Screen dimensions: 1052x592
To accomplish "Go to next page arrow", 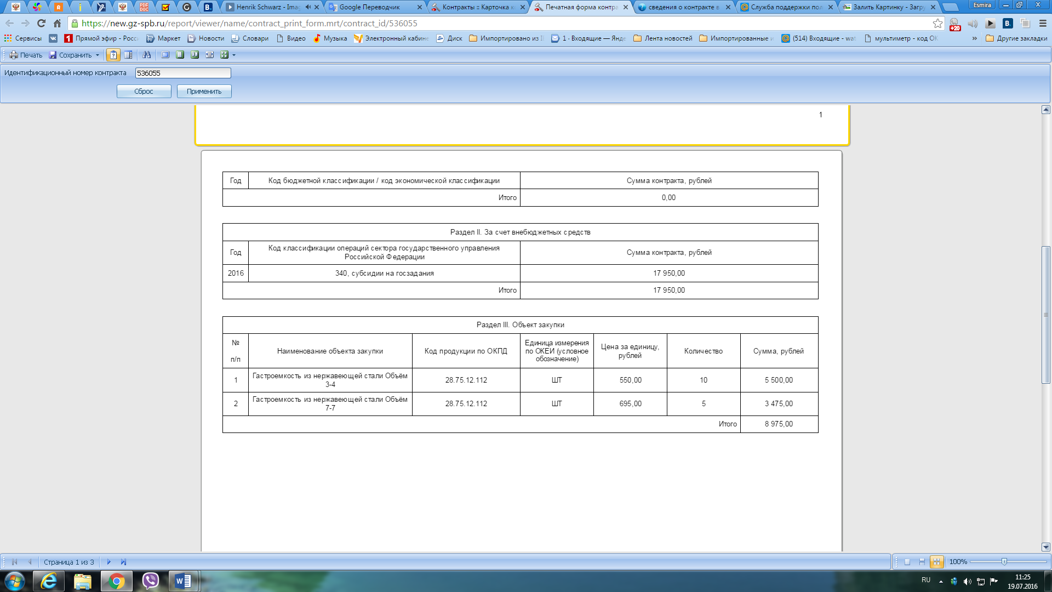I will [108, 562].
